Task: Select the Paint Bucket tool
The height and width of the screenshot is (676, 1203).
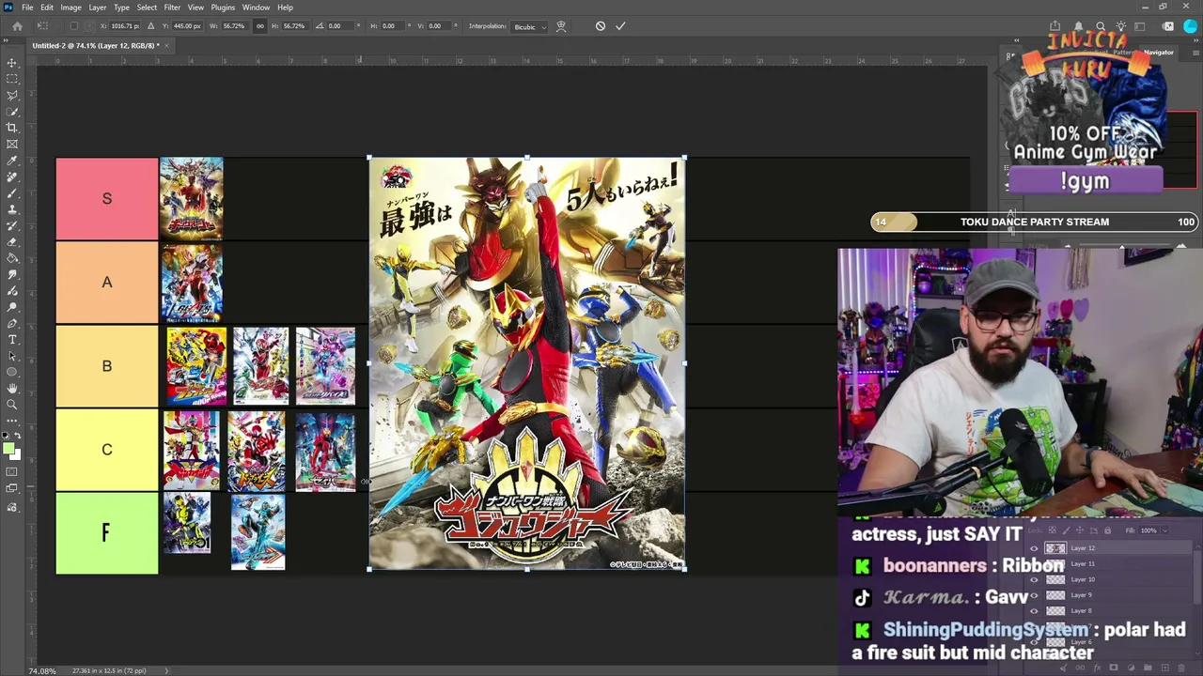Action: tap(12, 258)
